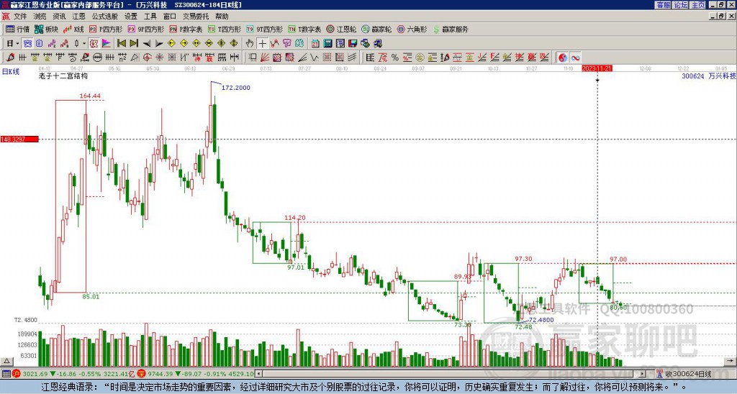Click the first diamond arrow icon
This screenshot has height=394, width=737.
[171, 44]
